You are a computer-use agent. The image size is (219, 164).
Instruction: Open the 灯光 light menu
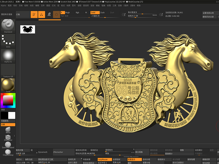54,5
